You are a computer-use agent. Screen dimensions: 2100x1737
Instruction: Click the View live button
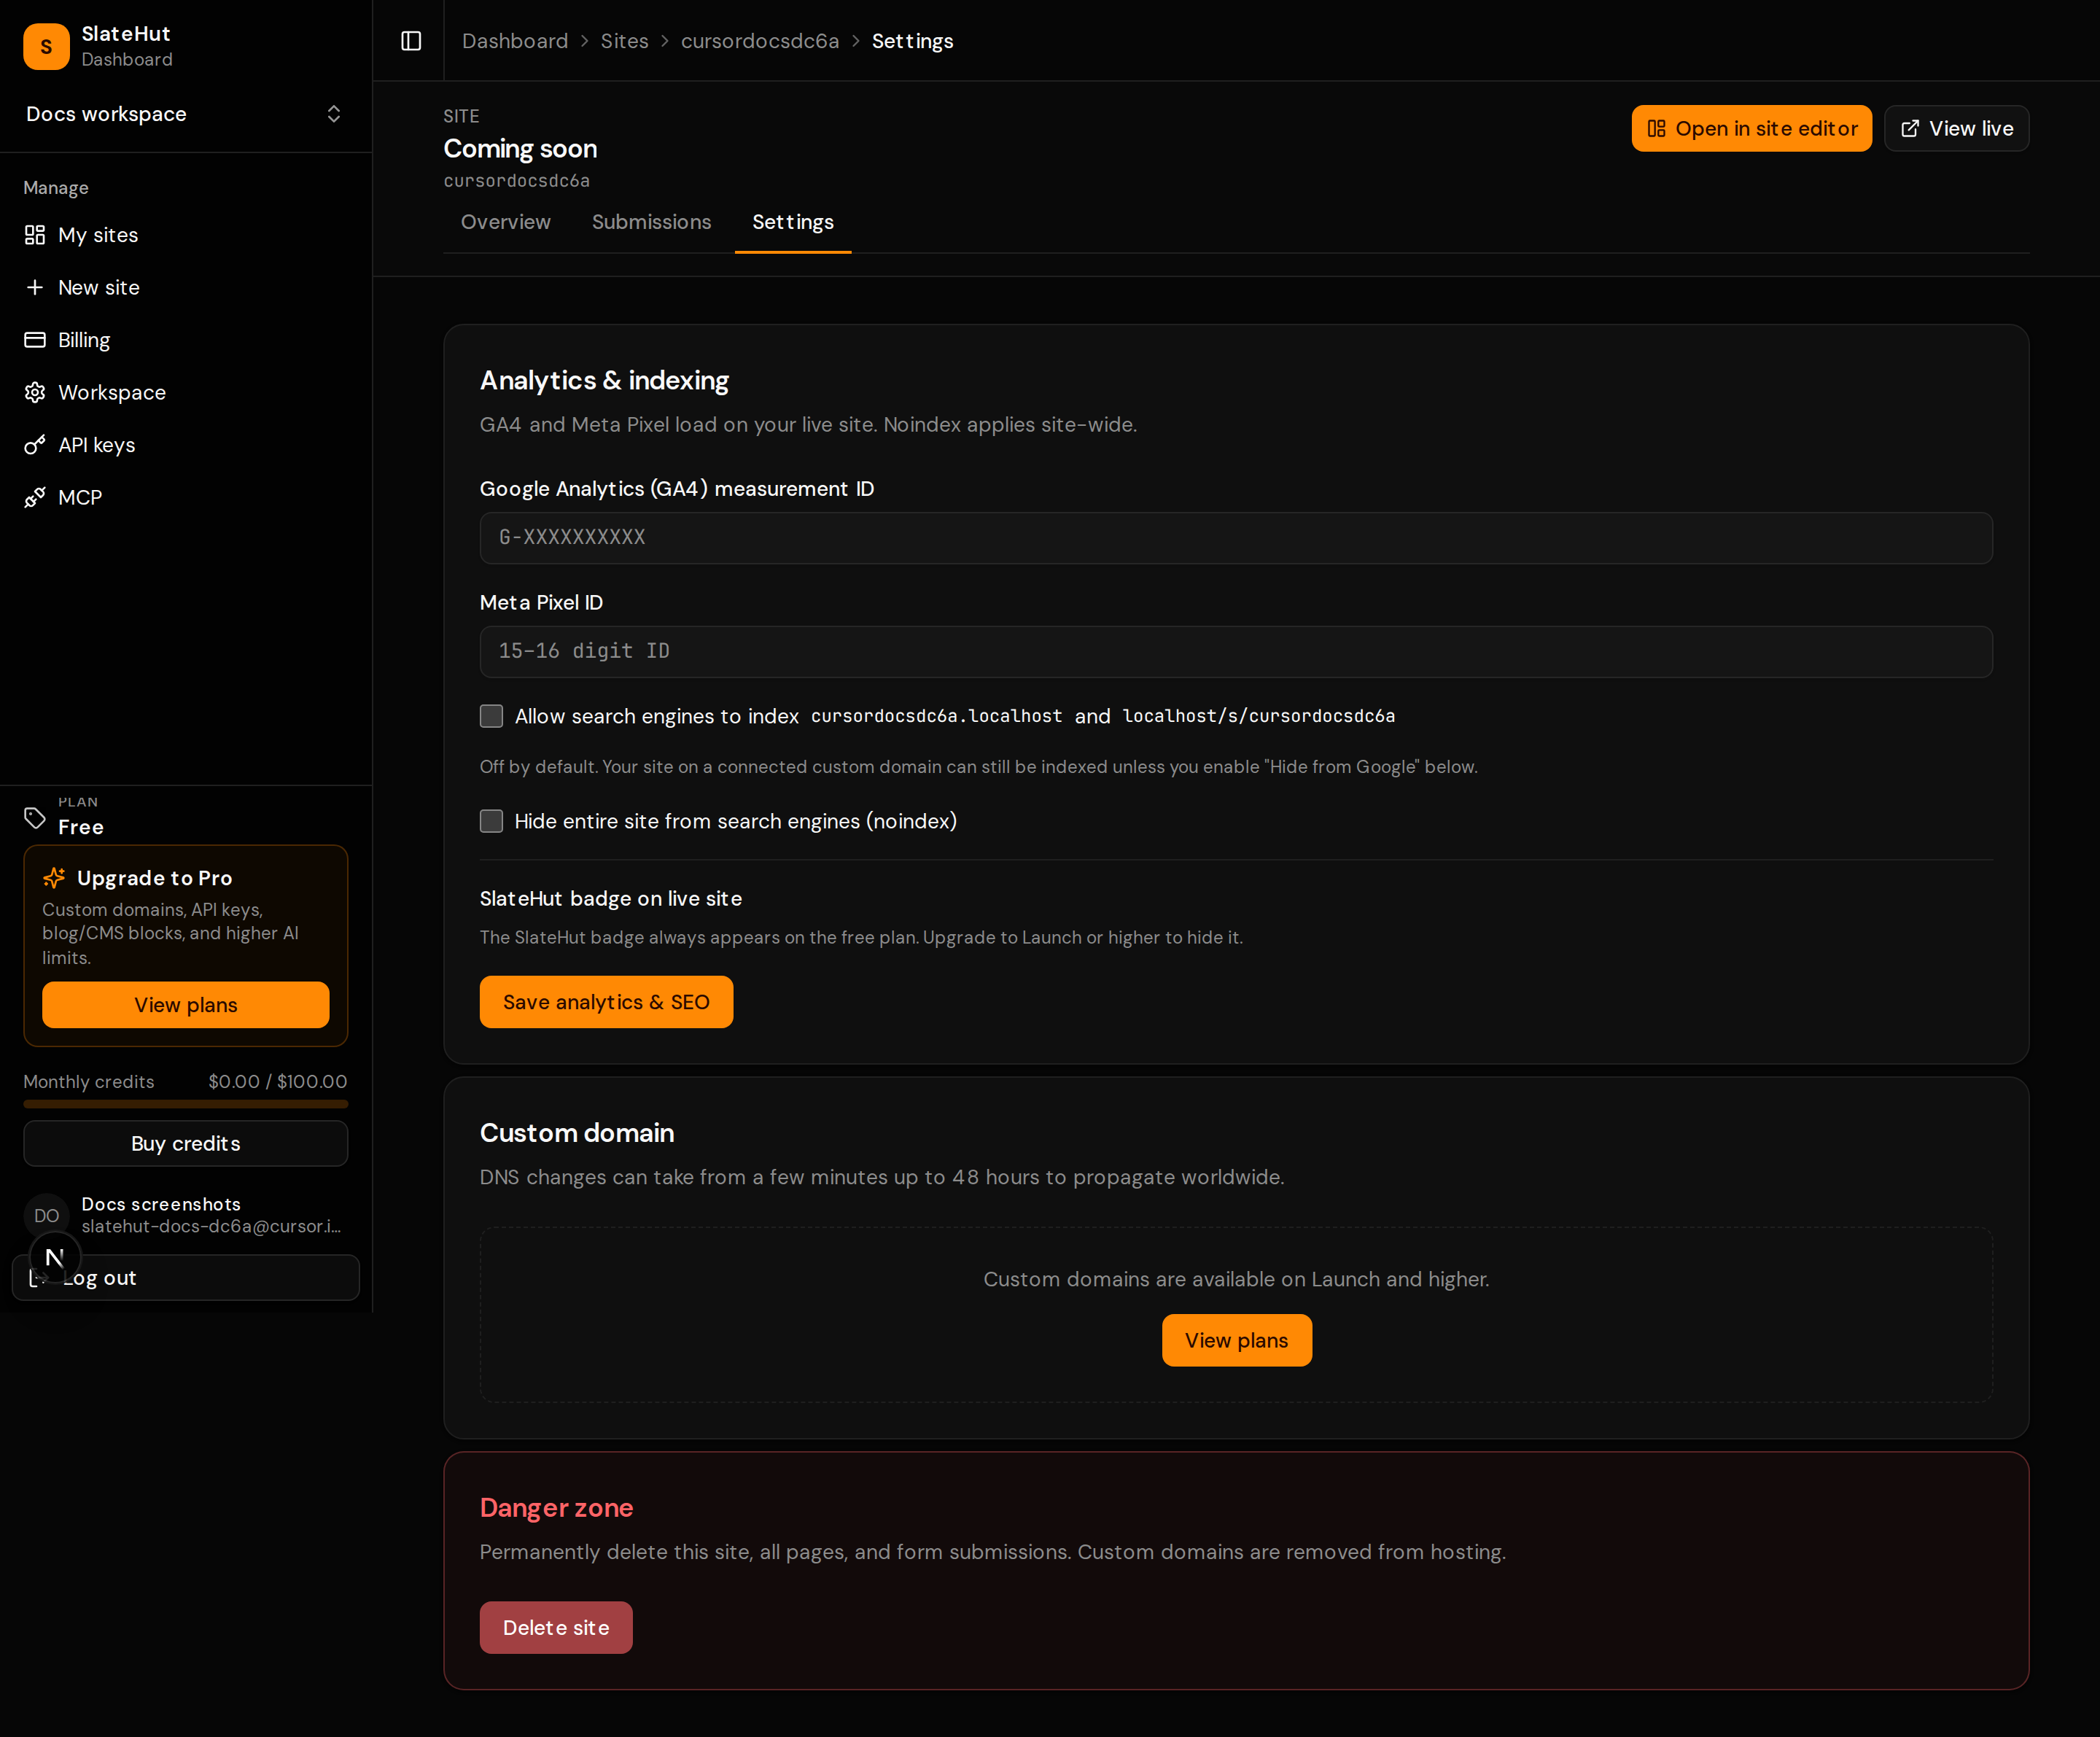coord(1957,129)
